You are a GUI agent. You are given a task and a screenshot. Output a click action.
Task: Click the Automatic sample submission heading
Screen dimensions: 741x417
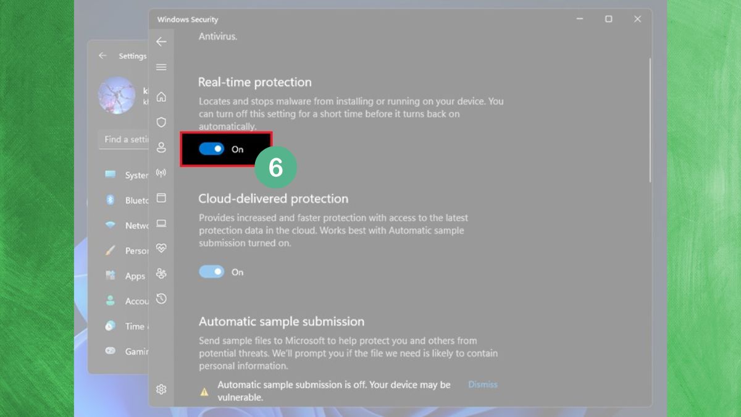[282, 322]
